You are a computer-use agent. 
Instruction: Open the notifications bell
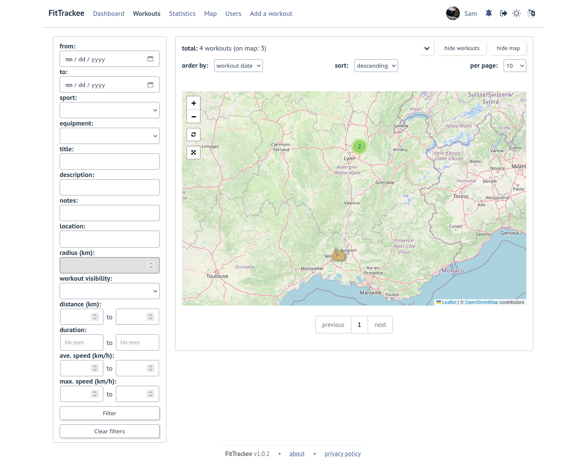point(488,13)
